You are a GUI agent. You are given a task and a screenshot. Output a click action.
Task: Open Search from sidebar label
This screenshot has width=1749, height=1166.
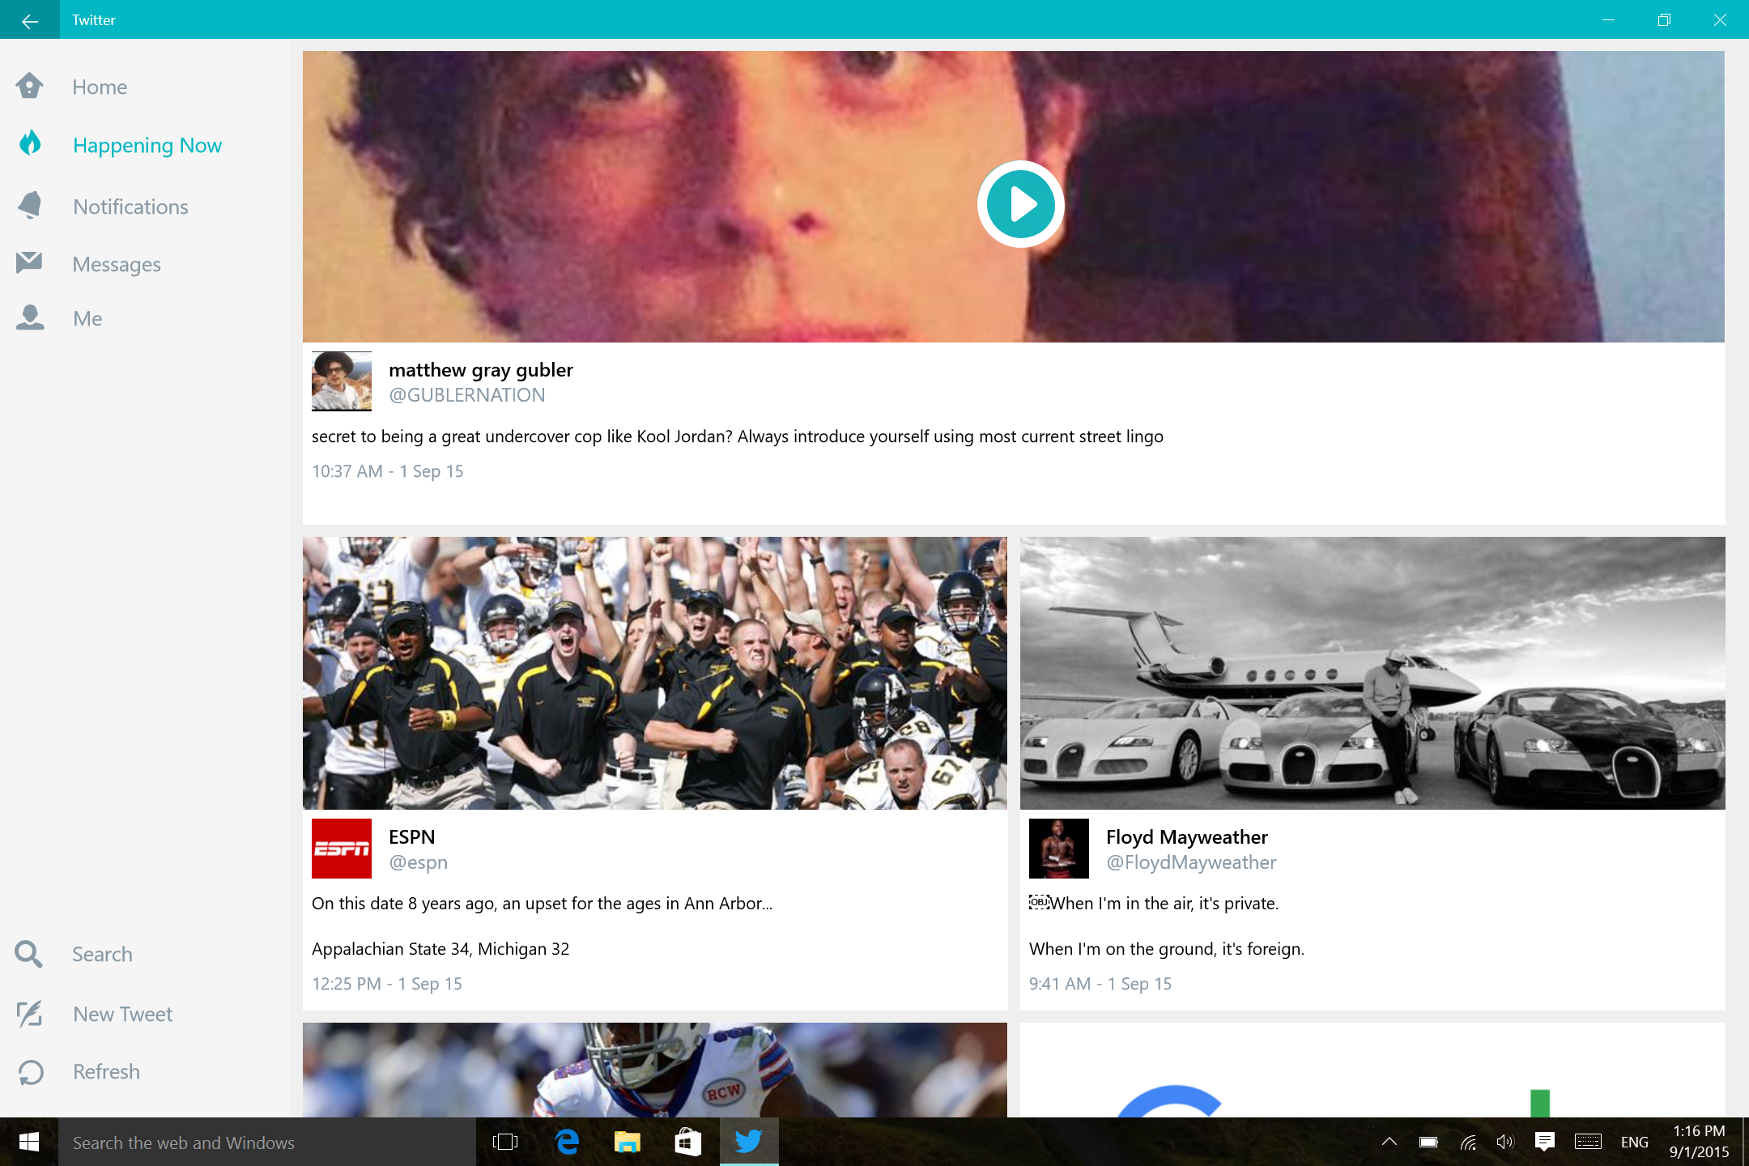click(x=102, y=954)
